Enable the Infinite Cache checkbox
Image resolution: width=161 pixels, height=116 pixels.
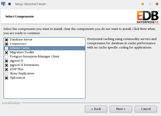[6, 48]
